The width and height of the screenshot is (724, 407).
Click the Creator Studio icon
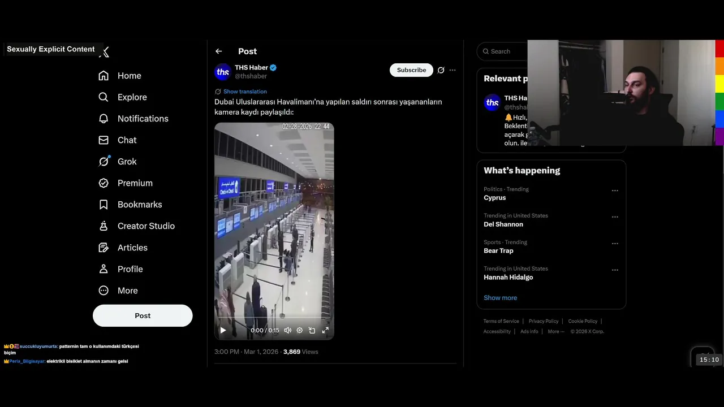point(104,226)
